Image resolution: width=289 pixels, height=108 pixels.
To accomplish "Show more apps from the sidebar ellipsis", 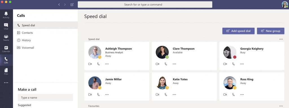I will coord(6,83).
